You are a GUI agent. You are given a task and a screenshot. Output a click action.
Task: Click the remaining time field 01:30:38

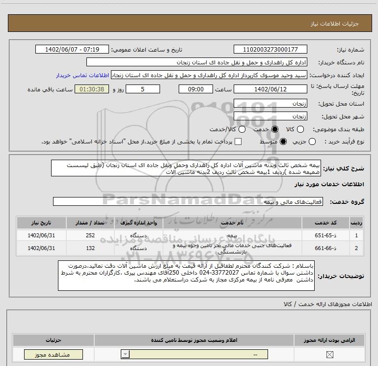coord(92,89)
